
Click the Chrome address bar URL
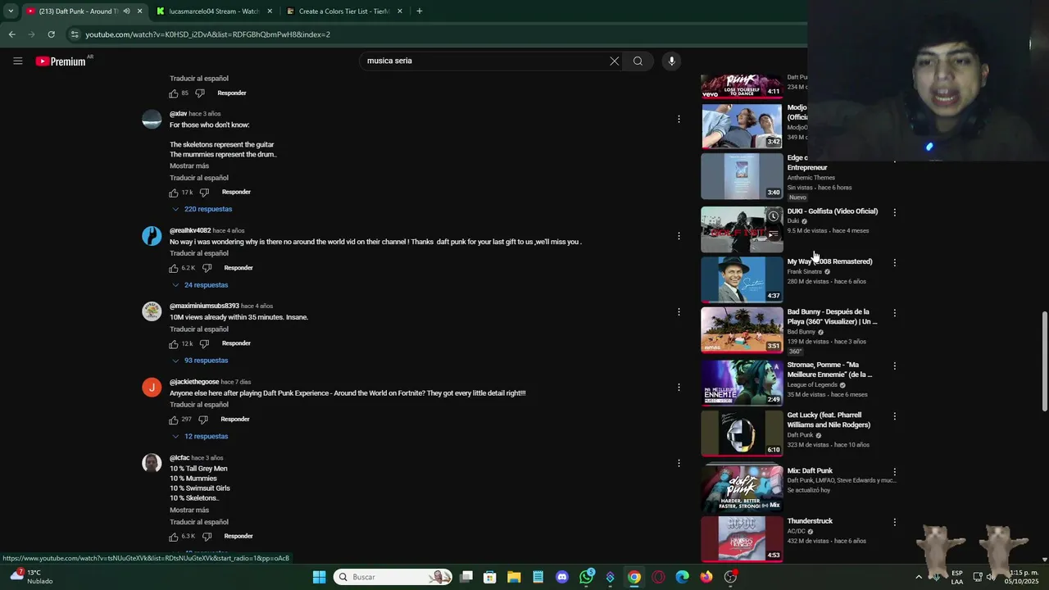tap(207, 34)
